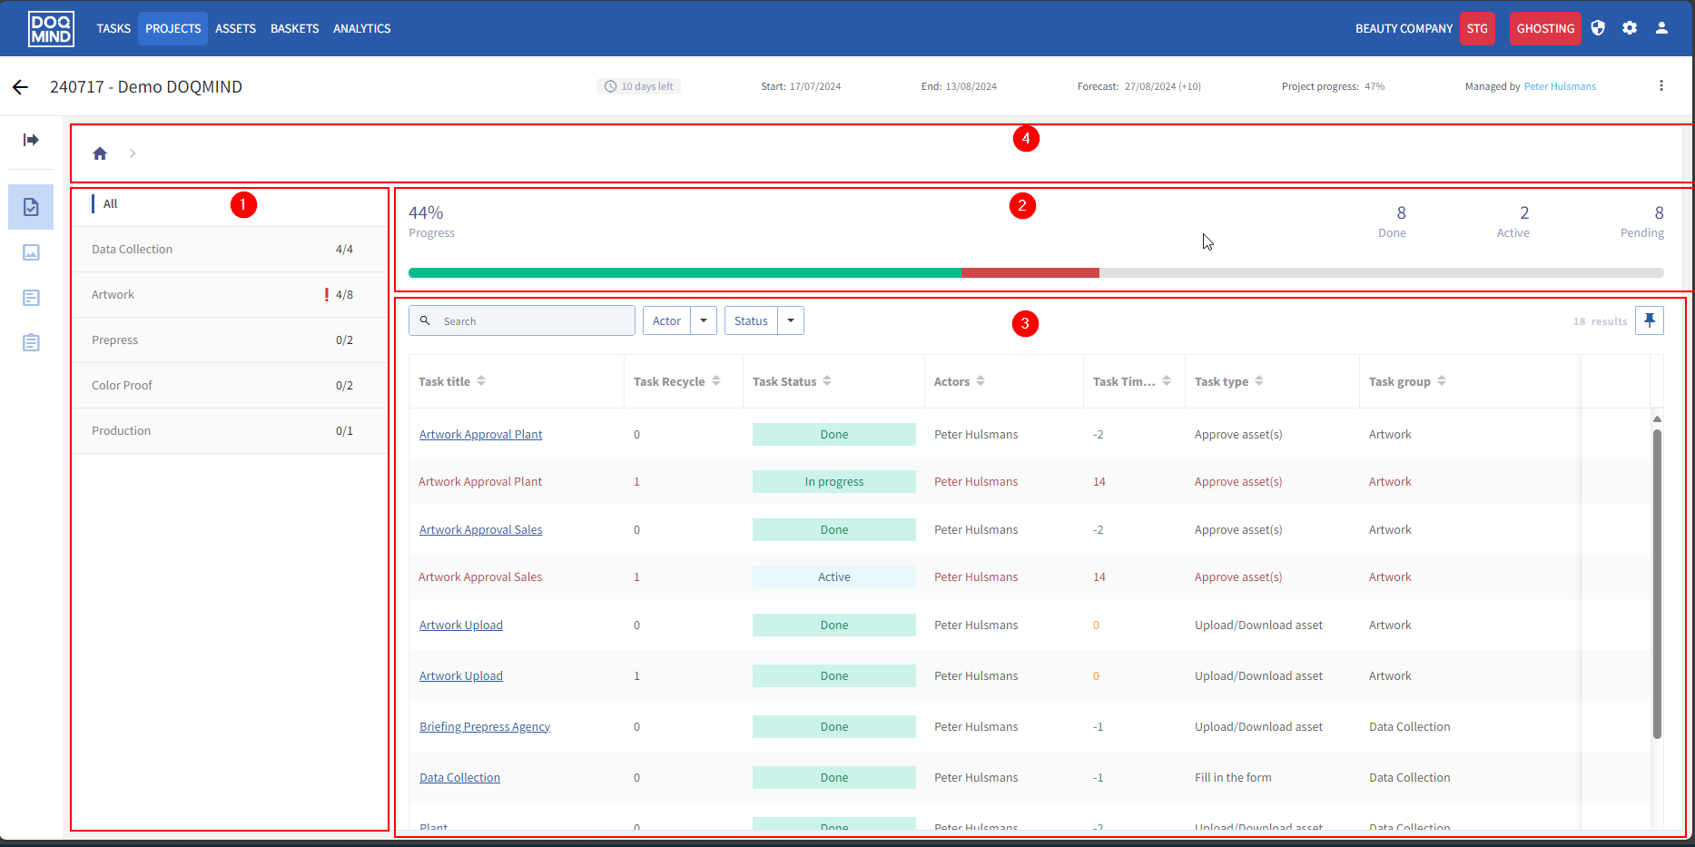Expand the collapsed left sidebar
Screen dimensions: 1695x847
[31, 140]
